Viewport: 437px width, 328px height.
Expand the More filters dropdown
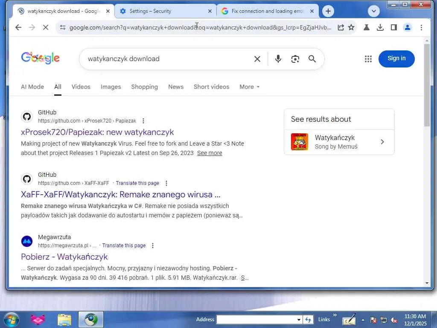[249, 87]
